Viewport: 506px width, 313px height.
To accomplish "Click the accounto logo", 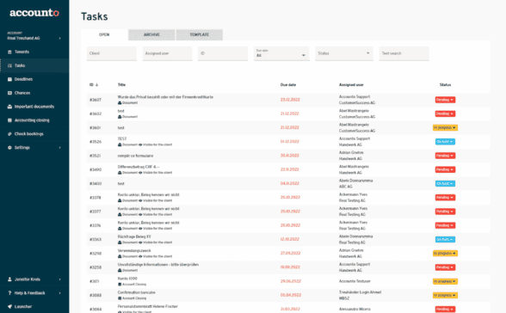I will pos(34,13).
